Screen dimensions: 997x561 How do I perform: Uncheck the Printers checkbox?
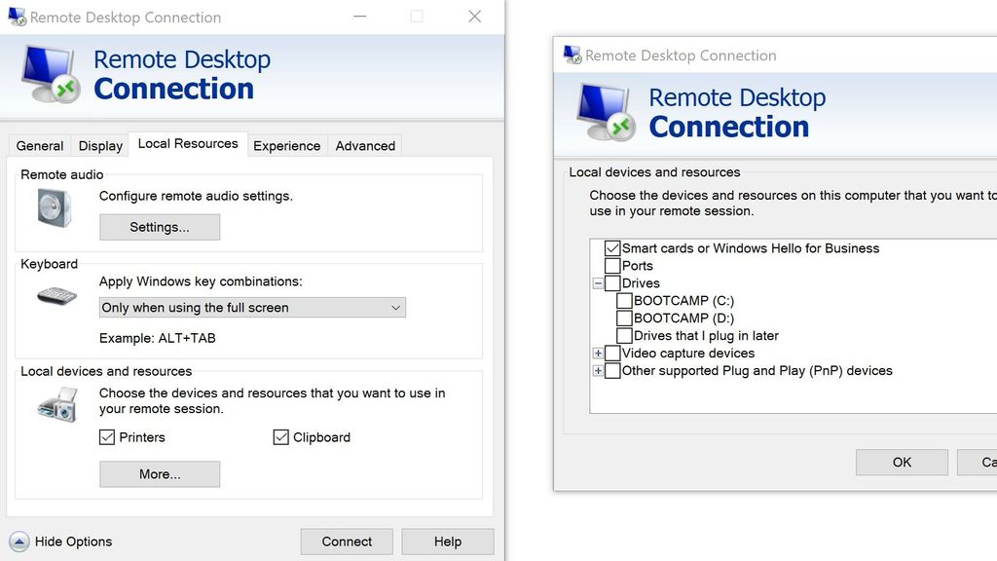107,437
